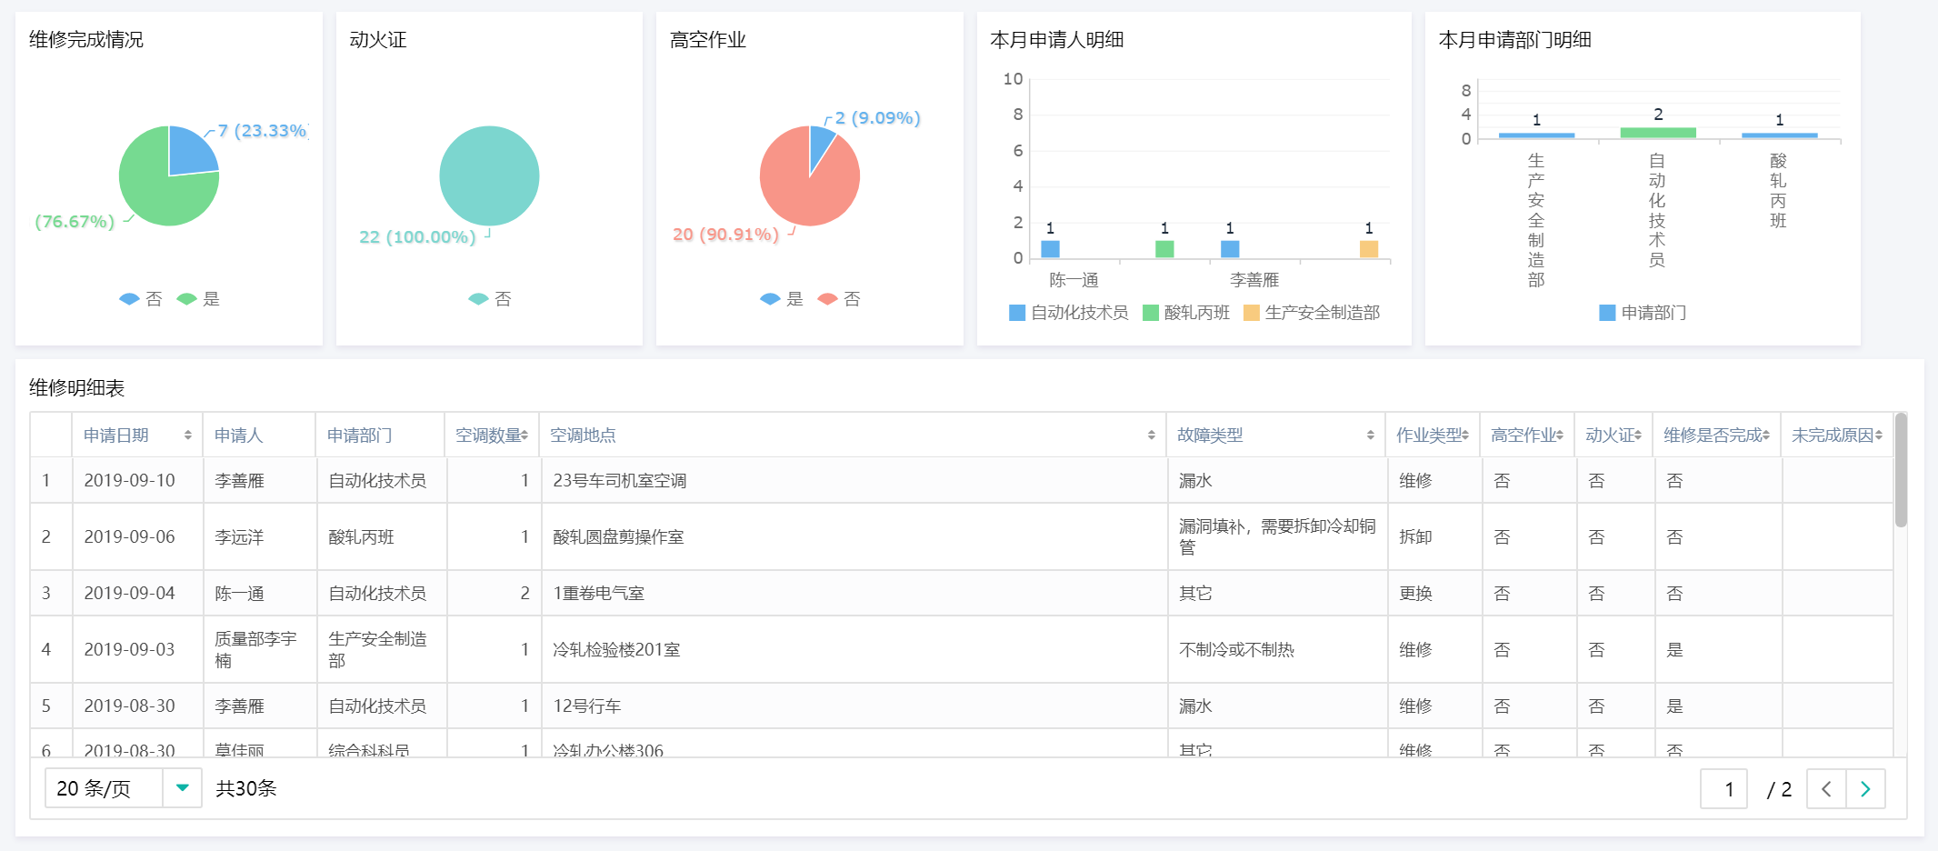Click sort arrows beside 故障类型 header

point(1370,436)
